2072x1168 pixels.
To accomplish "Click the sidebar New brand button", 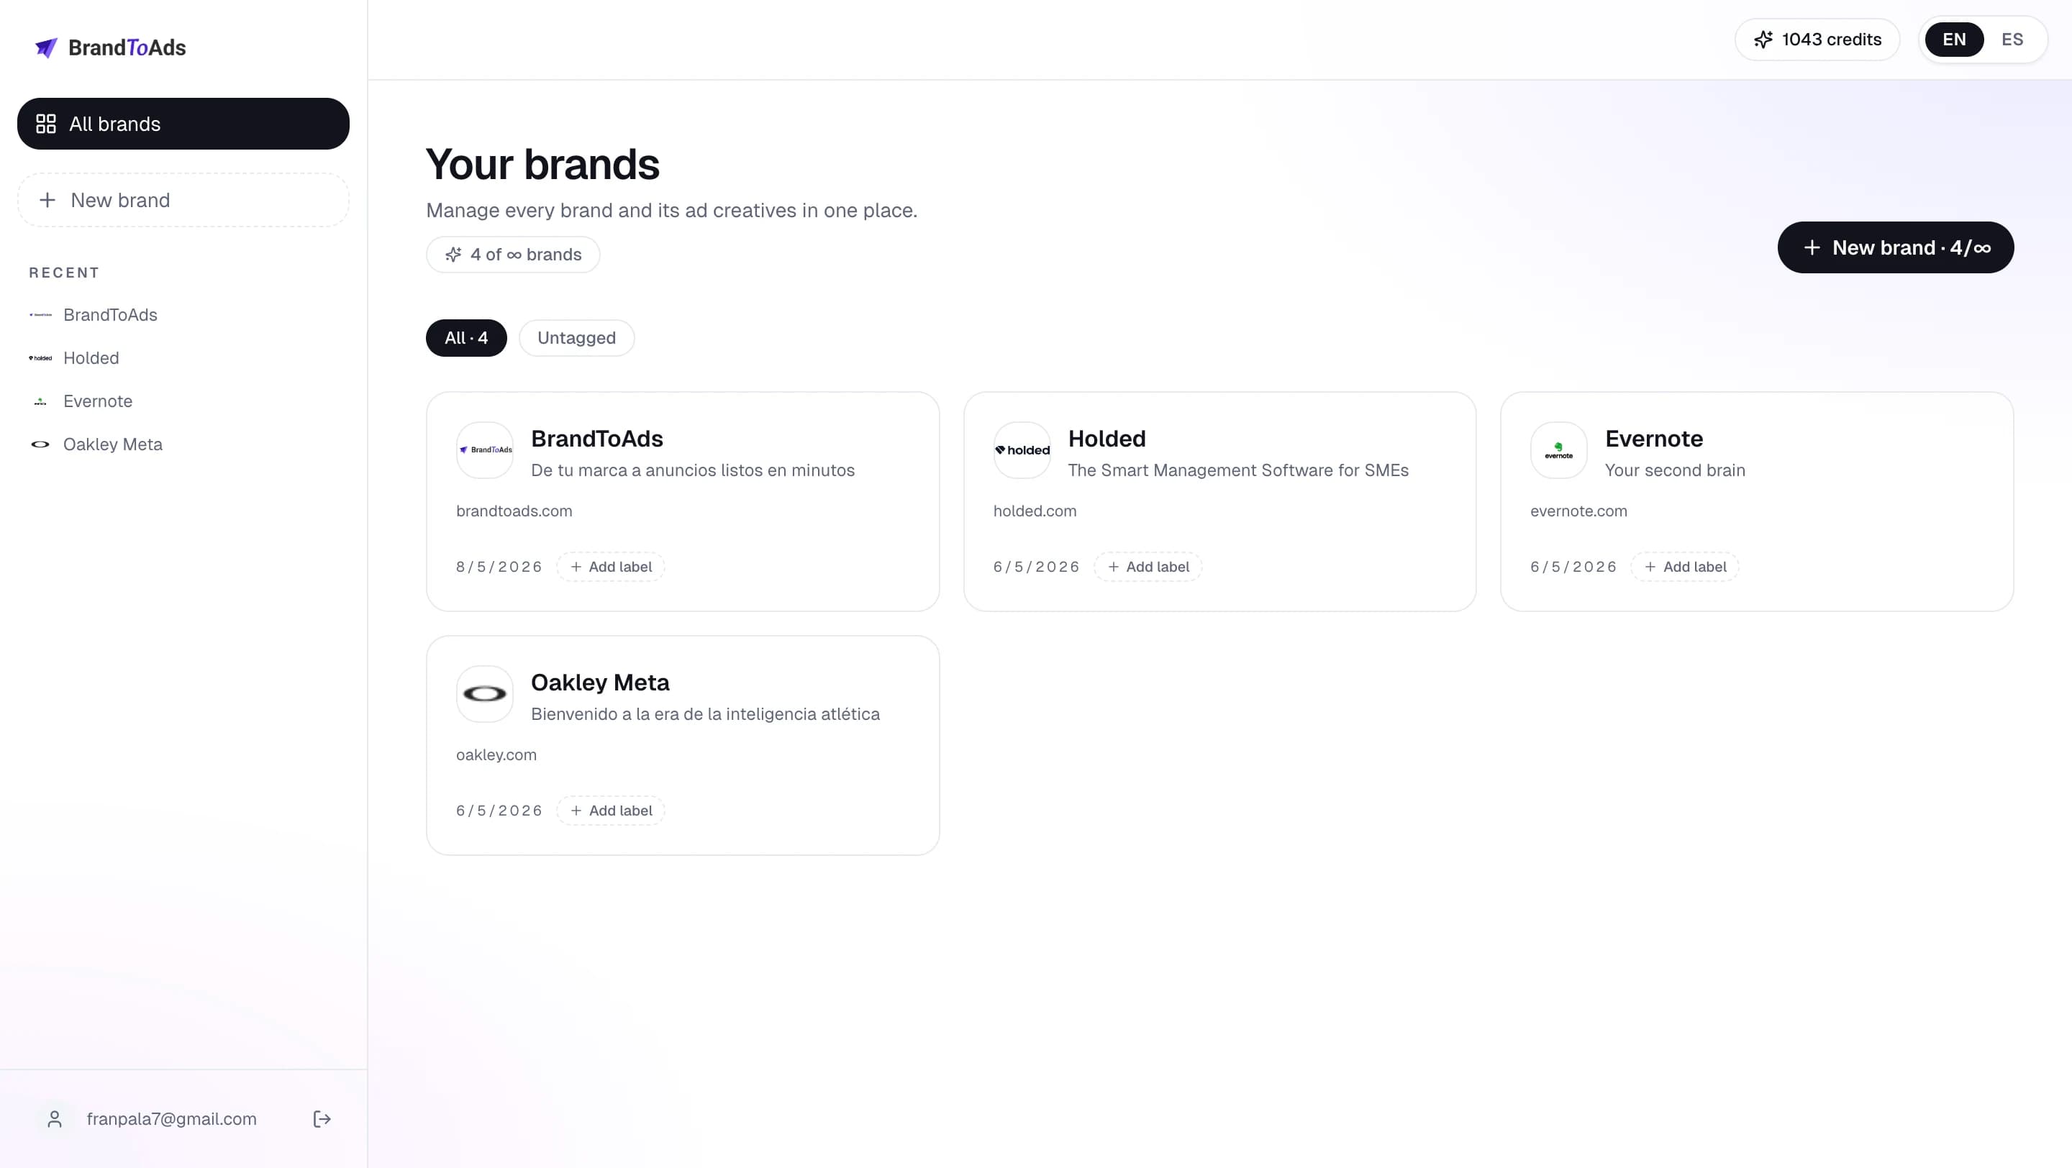I will (x=183, y=200).
